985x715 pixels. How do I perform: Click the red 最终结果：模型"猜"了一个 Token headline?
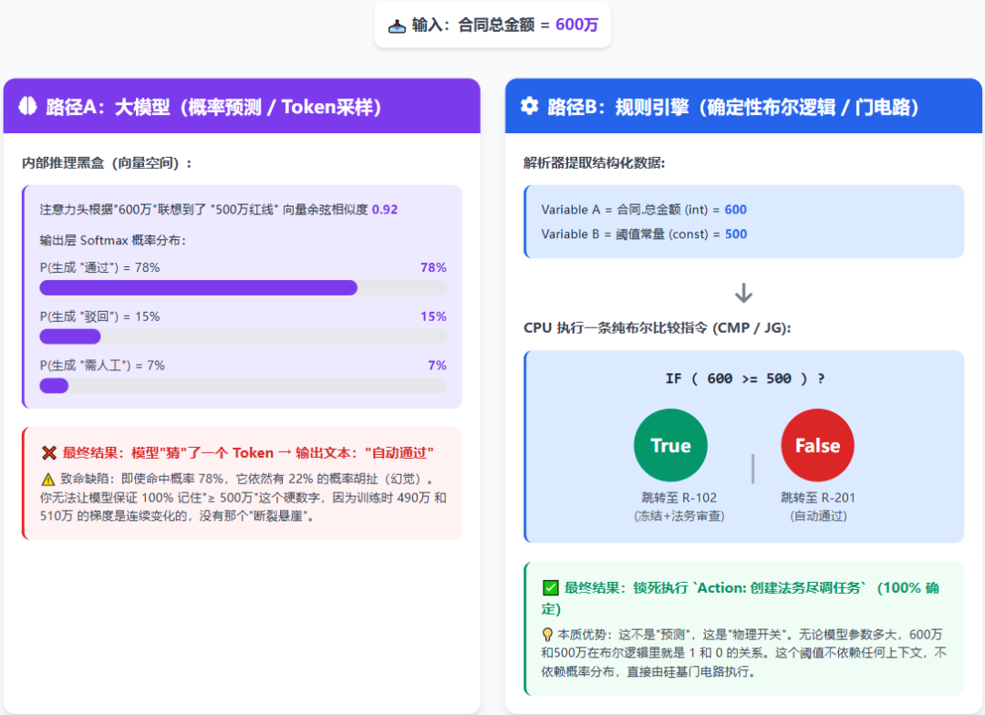click(x=248, y=453)
